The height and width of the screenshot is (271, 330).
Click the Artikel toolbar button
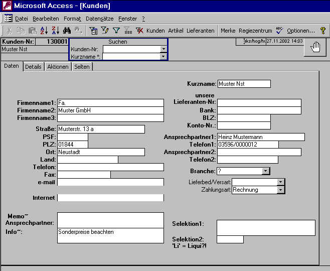[176, 31]
